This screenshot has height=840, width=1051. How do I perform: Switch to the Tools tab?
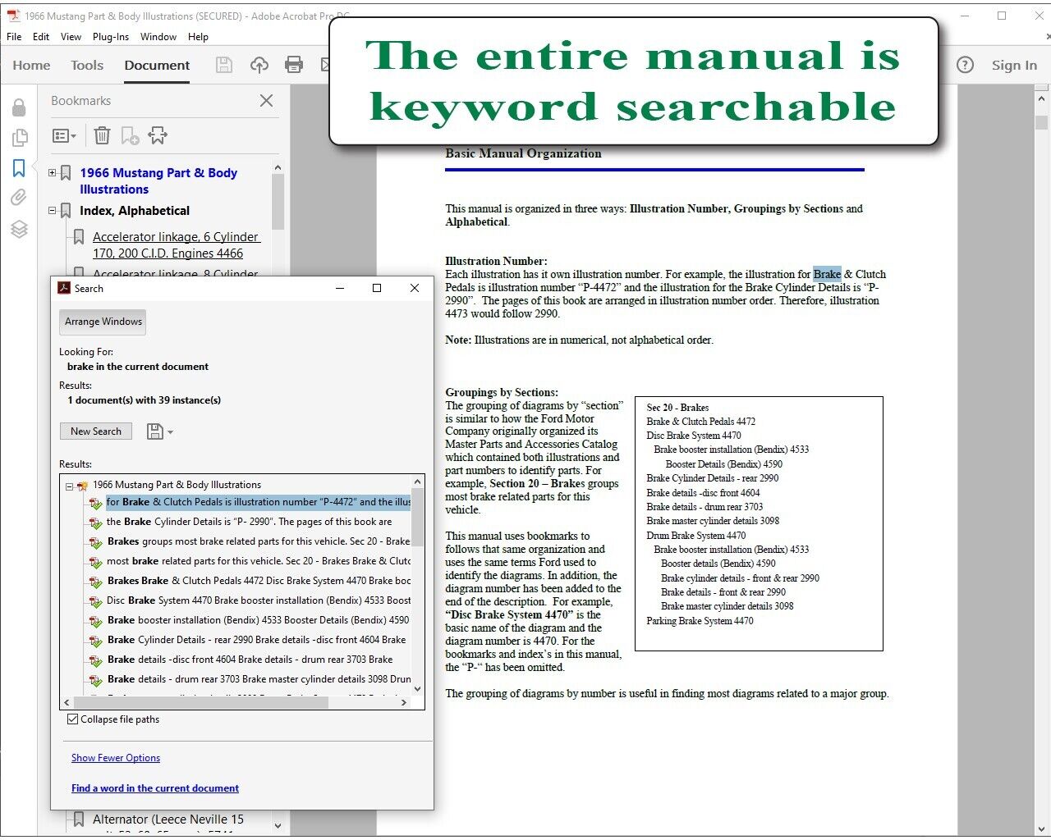tap(87, 66)
